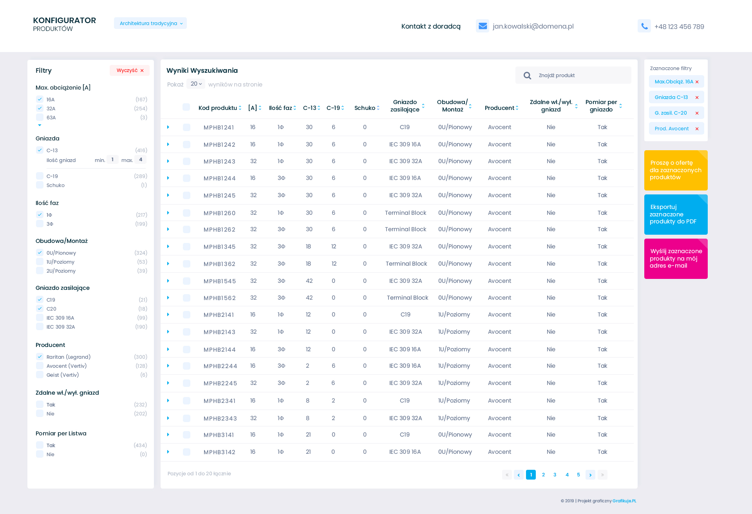The height and width of the screenshot is (514, 752).
Task: Click Eksportuj zaznaczone produkty do PDF
Action: coord(676,214)
